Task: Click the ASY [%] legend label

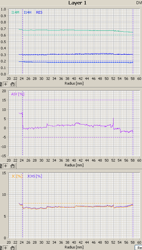Action: (18, 94)
